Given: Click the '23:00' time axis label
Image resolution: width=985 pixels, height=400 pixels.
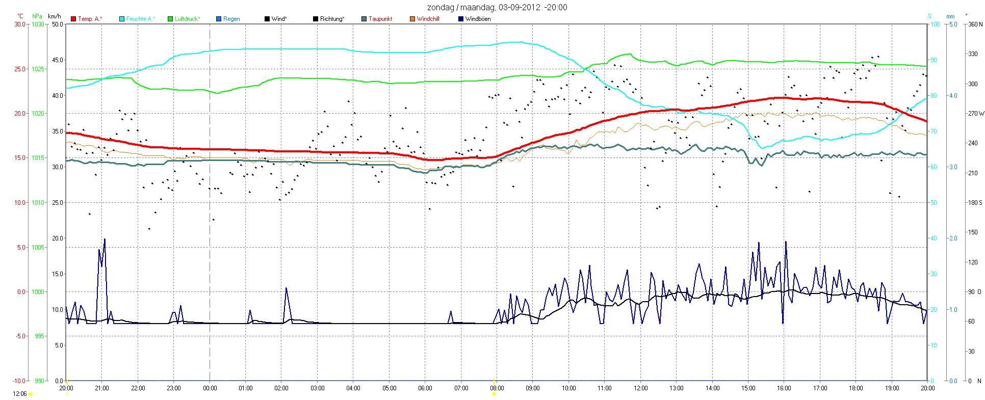Looking at the screenshot, I should click(174, 388).
